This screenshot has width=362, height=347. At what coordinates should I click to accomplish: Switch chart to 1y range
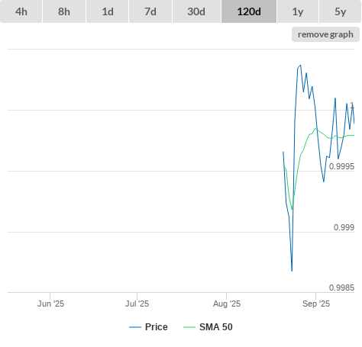pyautogui.click(x=298, y=11)
